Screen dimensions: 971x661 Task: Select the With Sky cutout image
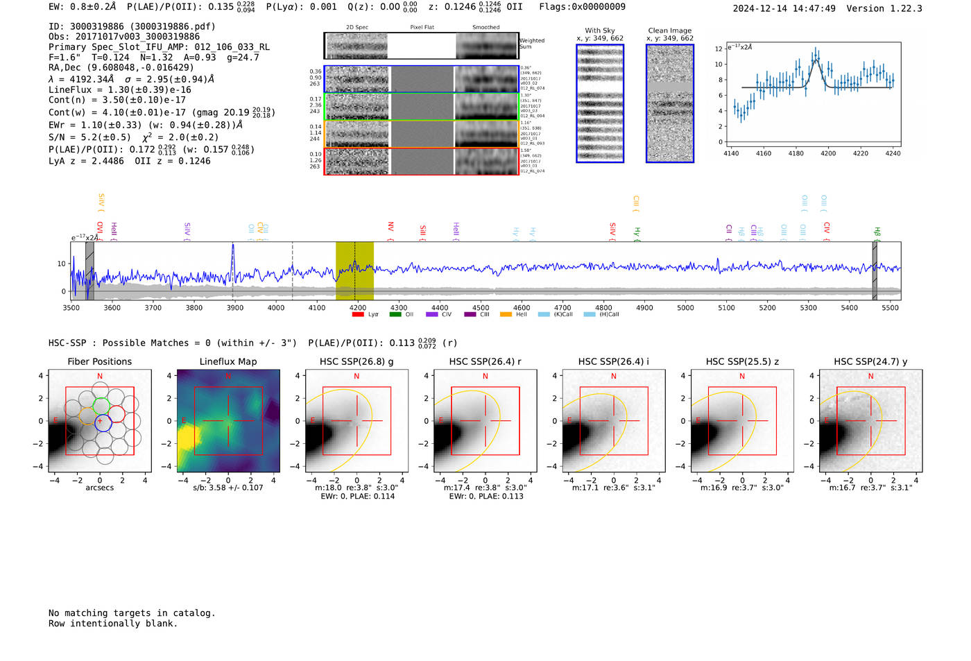coord(600,103)
